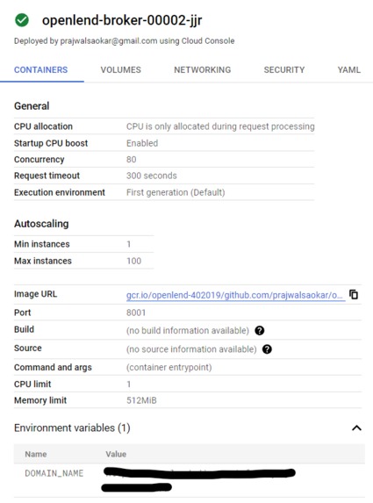Viewport: 373px width, 503px height.
Task: Click the DOMAIN_NAME variable name
Action: [54, 473]
